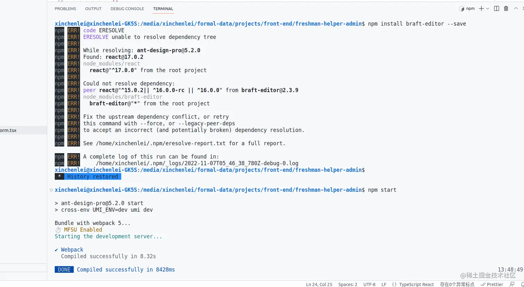Change language mode TypeScript React
The image size is (524, 287).
coord(416,284)
